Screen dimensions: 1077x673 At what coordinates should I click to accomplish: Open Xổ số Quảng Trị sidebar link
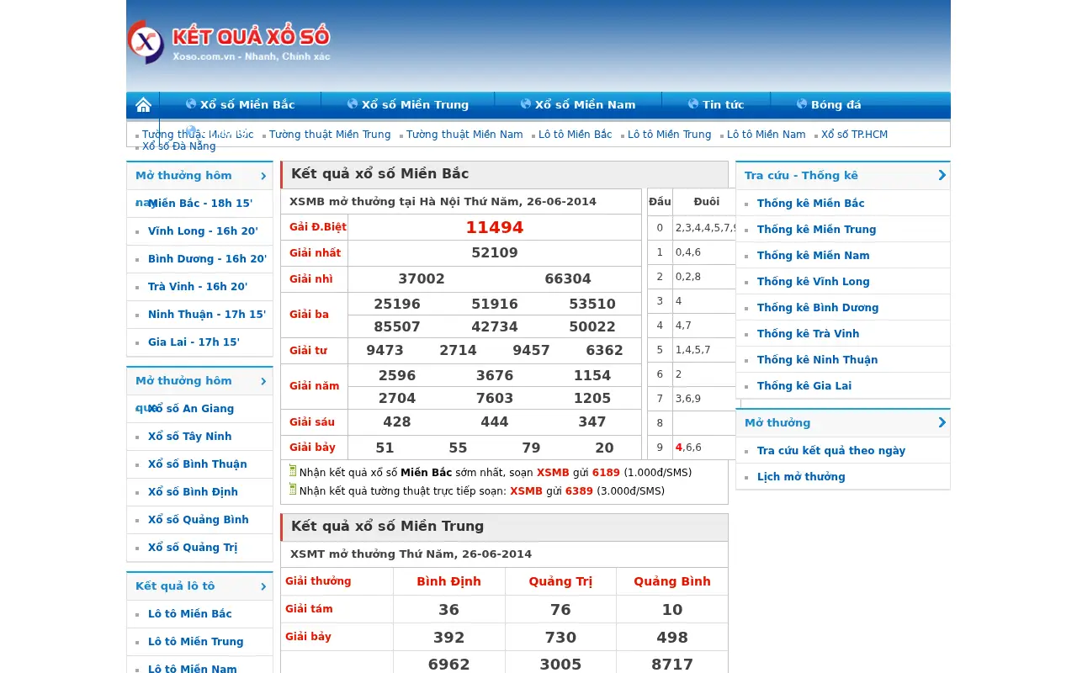[x=193, y=548]
